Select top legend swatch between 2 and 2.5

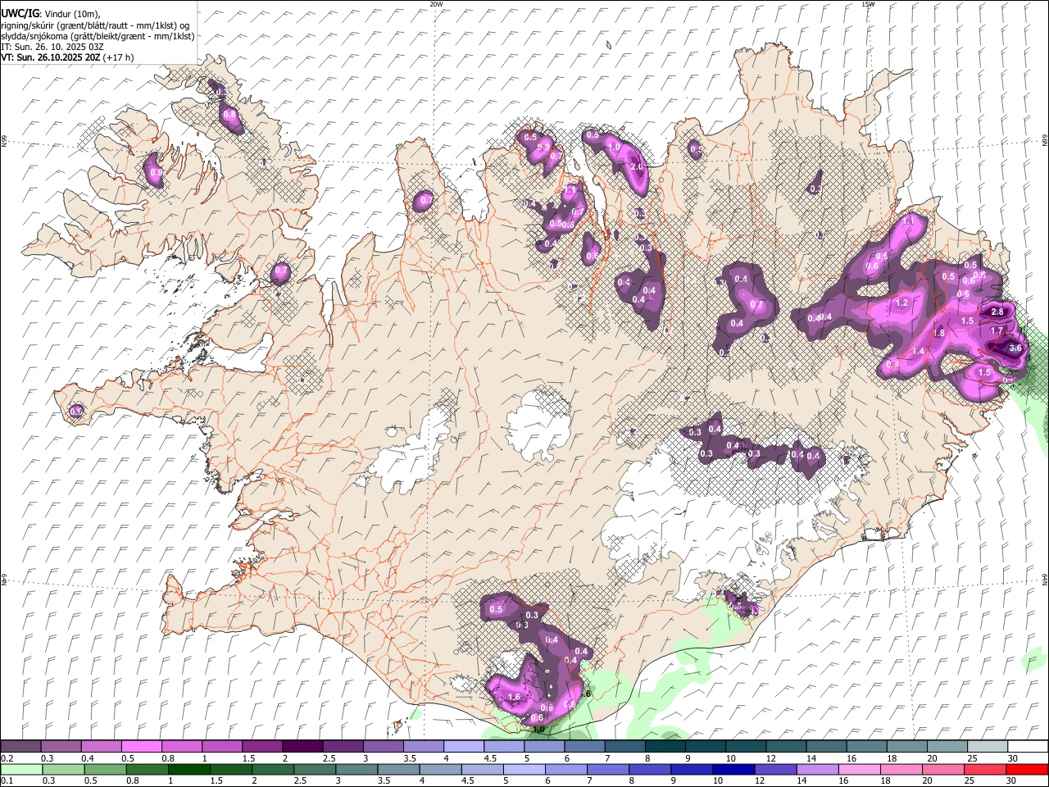tap(302, 747)
